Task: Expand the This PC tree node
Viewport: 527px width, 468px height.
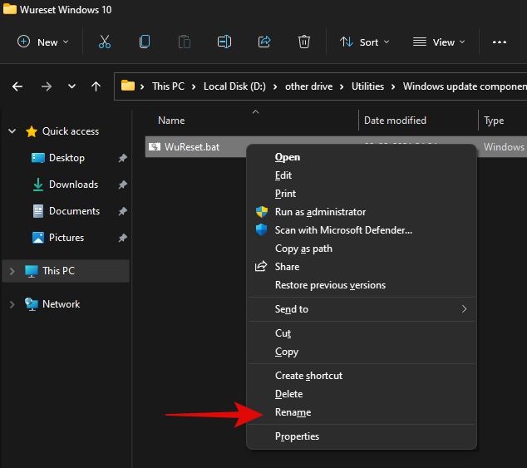Action: click(x=12, y=271)
